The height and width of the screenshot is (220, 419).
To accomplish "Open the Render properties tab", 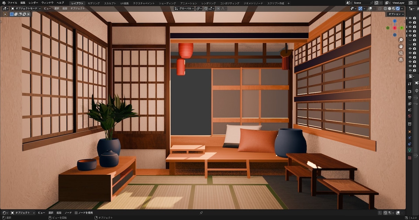I will 409,91.
